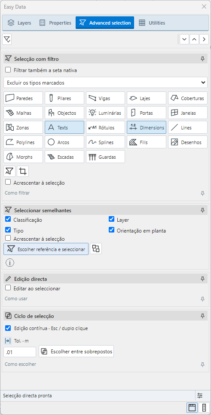Switch to the Layers tab

point(19,23)
